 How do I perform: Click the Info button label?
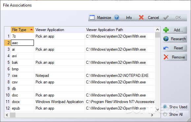coord(129,18)
